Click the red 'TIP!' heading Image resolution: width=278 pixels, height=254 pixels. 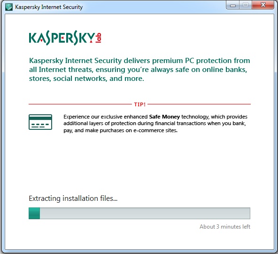[140, 104]
